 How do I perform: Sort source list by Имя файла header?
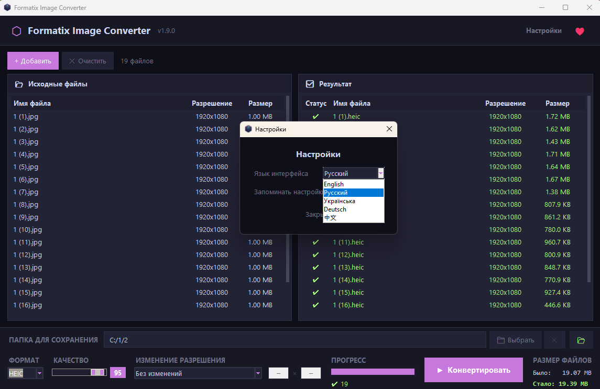(x=32, y=103)
